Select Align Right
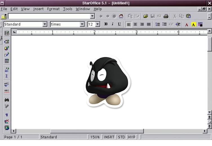The image size is (212, 146). coord(142,24)
